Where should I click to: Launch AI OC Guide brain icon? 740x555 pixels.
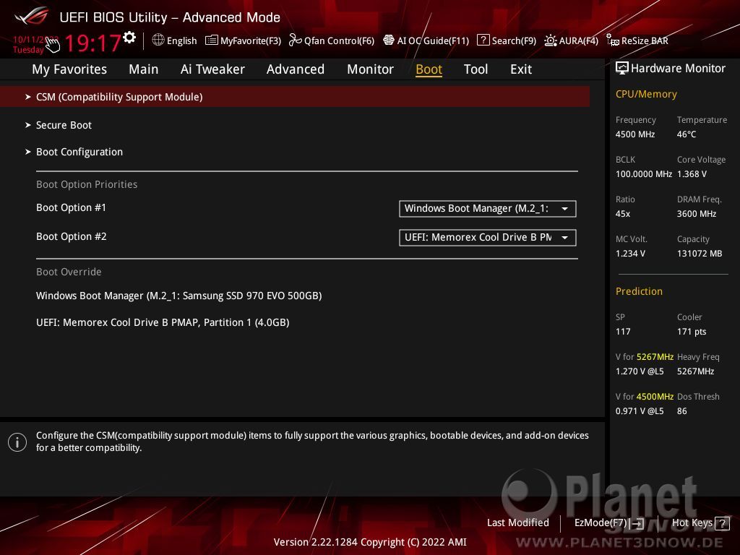tap(388, 40)
